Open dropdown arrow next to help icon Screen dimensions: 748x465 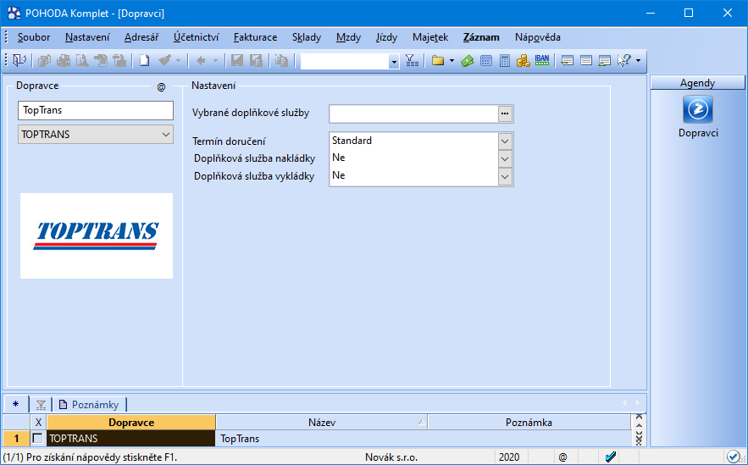(638, 61)
